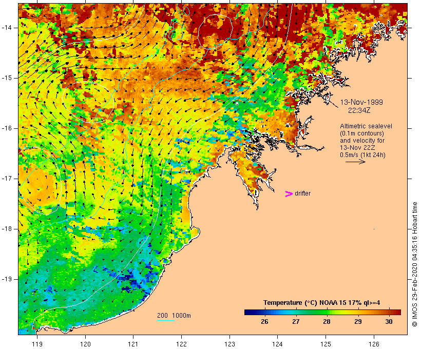Click the latitude axis label -16

7,128
